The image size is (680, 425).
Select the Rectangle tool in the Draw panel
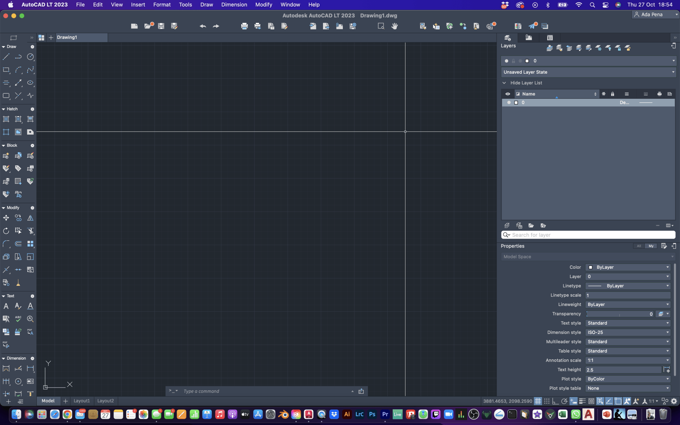tap(6, 70)
